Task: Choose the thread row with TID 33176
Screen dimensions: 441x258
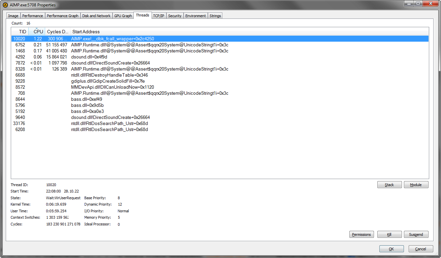Action: pyautogui.click(x=220, y=123)
